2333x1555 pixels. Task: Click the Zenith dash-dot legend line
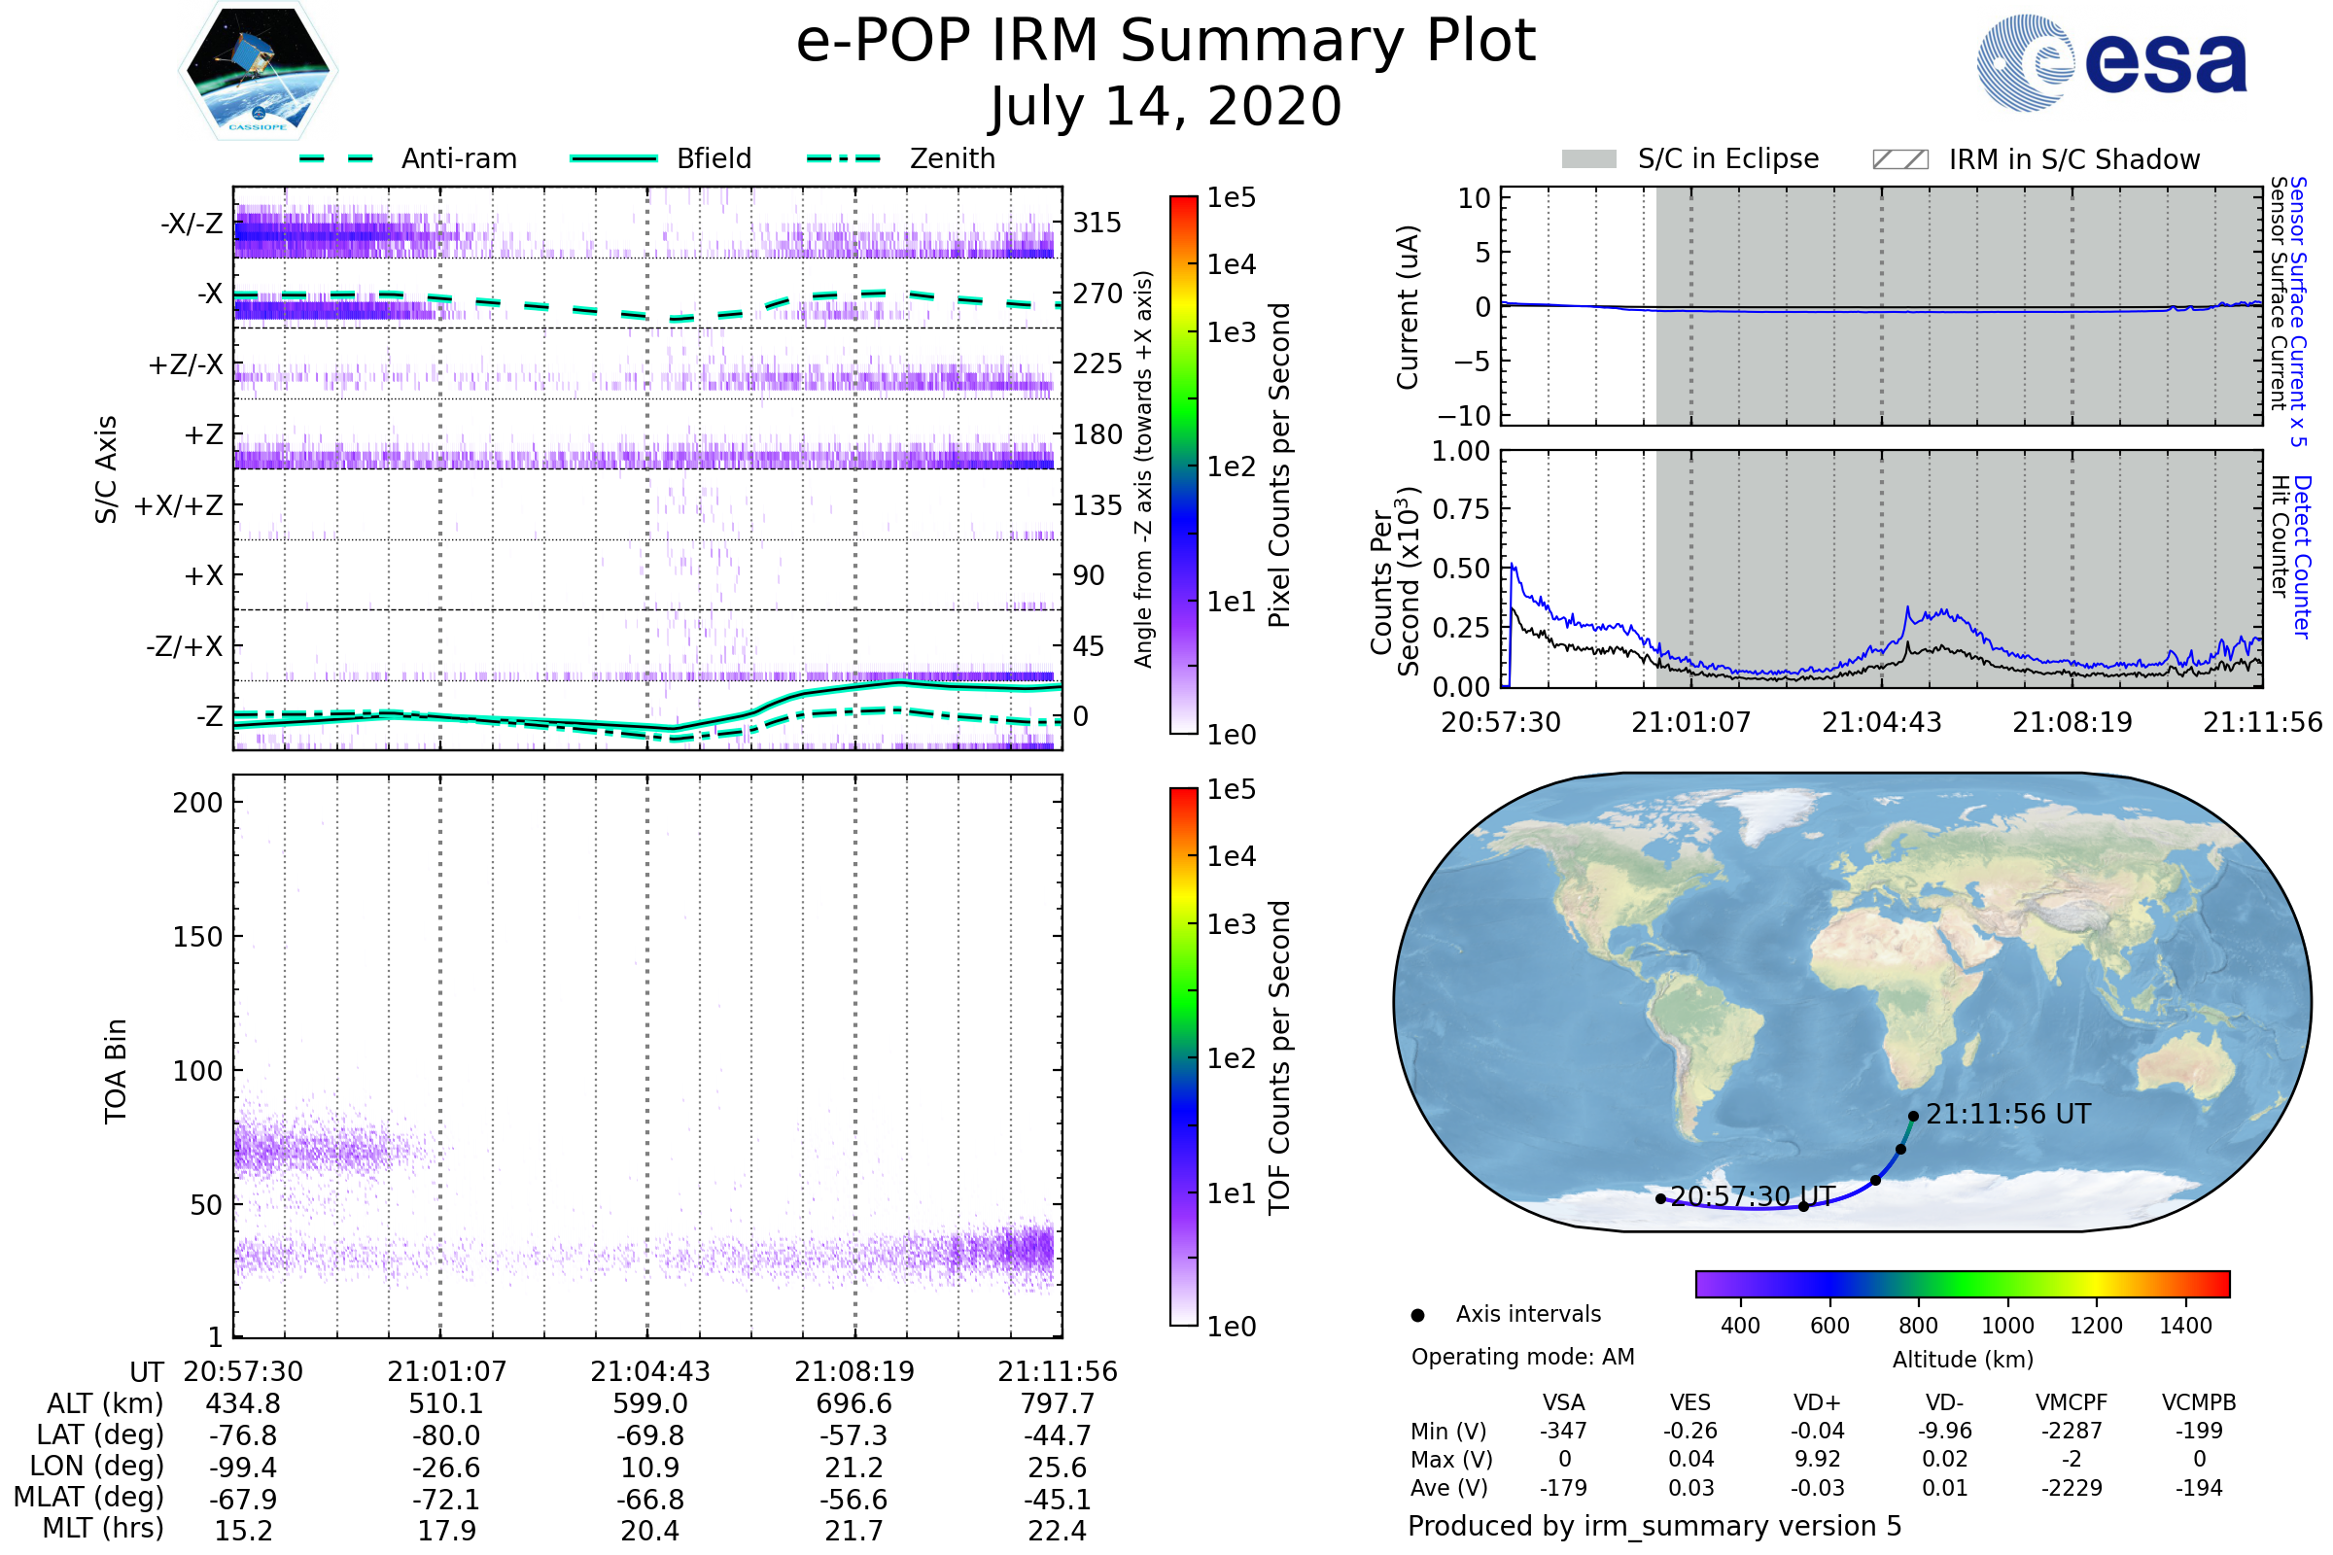pos(843,158)
